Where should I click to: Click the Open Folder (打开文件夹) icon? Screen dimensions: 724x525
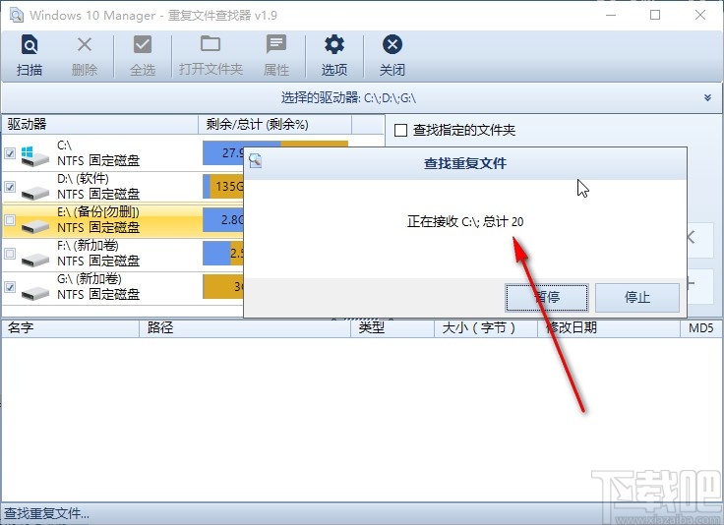pos(211,55)
